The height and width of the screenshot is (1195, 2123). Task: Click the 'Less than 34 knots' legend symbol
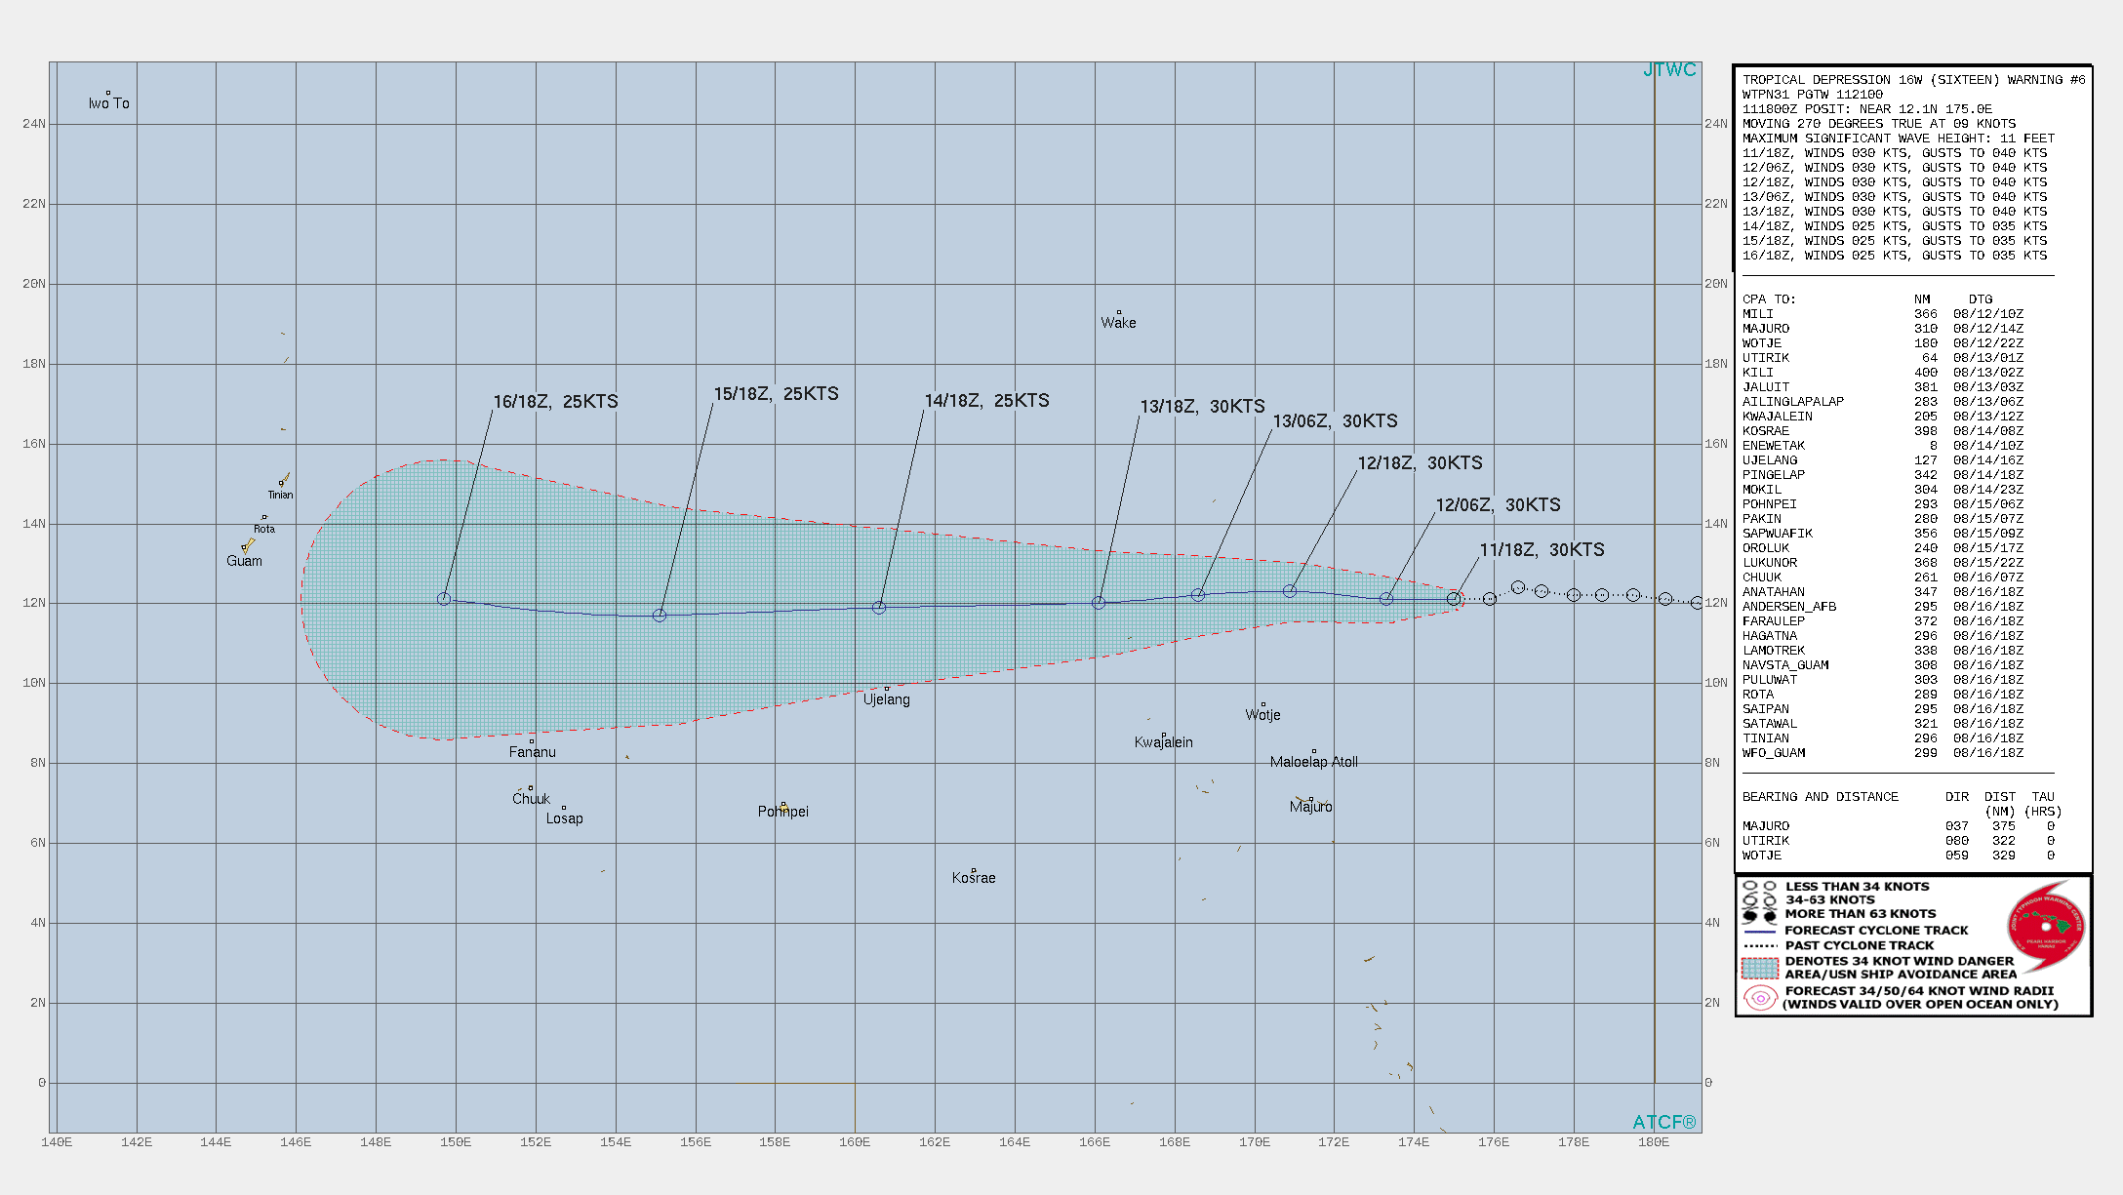click(x=1759, y=887)
